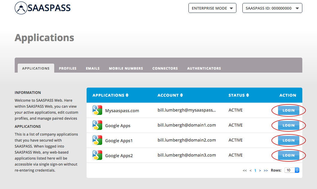Switch to the Profiles tab

click(x=68, y=68)
